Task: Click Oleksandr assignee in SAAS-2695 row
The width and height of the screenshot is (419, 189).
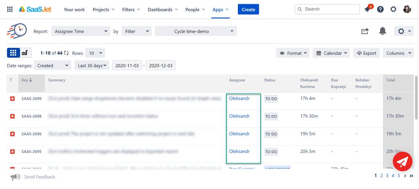Action: coord(239,151)
